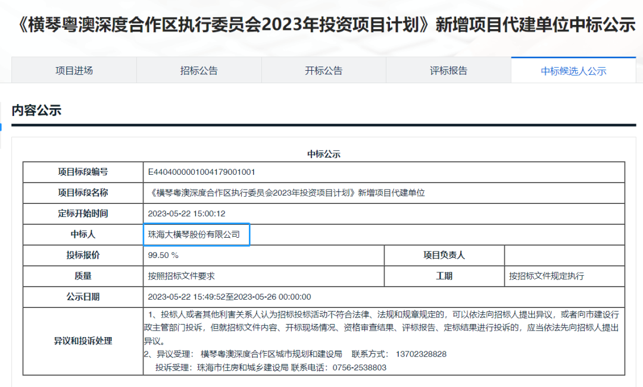The height and width of the screenshot is (387, 643).
Task: Click the highlighted 珠海大横琴股份有限公司 cell
Action: pos(196,234)
